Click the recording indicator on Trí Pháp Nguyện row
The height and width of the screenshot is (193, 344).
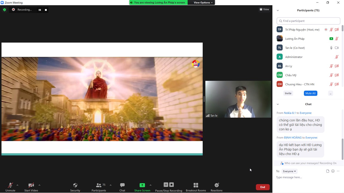326,29
